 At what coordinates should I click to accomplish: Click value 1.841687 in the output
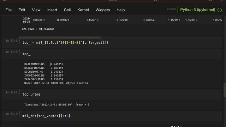56,75
